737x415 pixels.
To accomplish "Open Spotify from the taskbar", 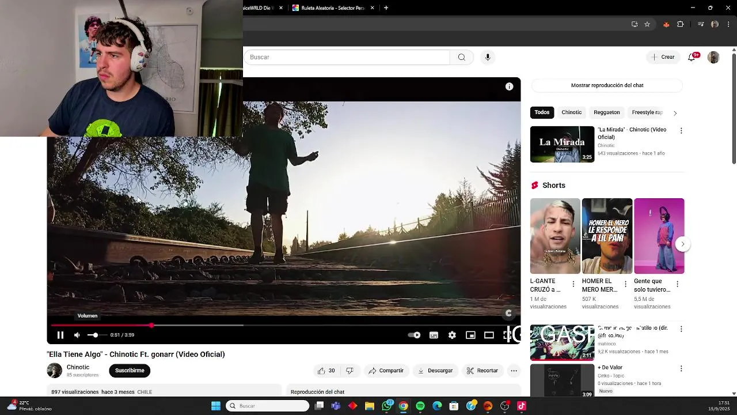I will coord(420,406).
